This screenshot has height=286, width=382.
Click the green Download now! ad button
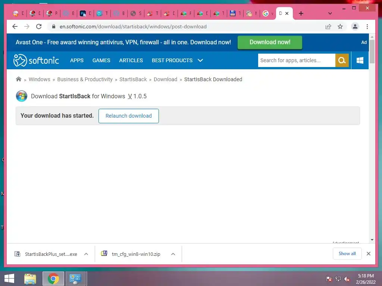click(x=270, y=42)
